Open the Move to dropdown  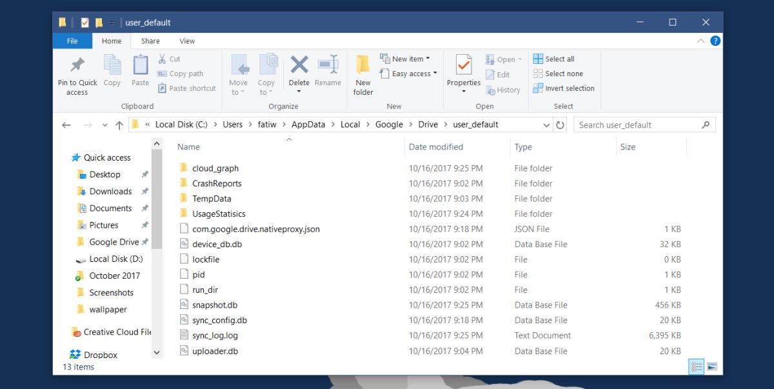point(238,88)
